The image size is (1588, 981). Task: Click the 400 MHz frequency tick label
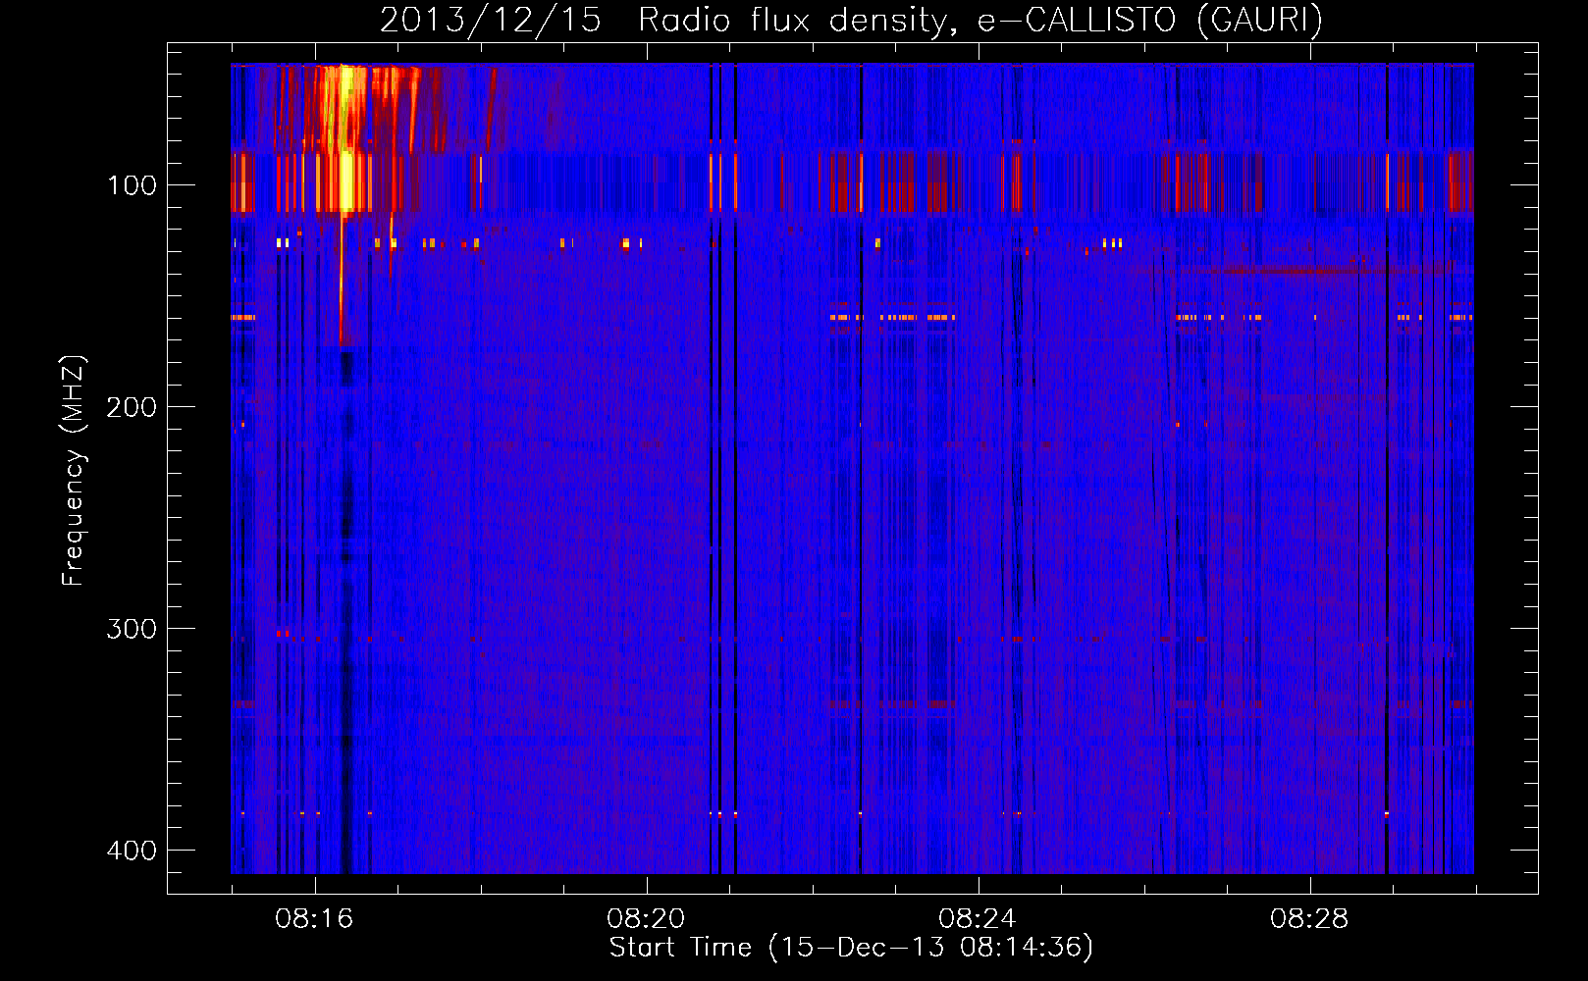(132, 851)
